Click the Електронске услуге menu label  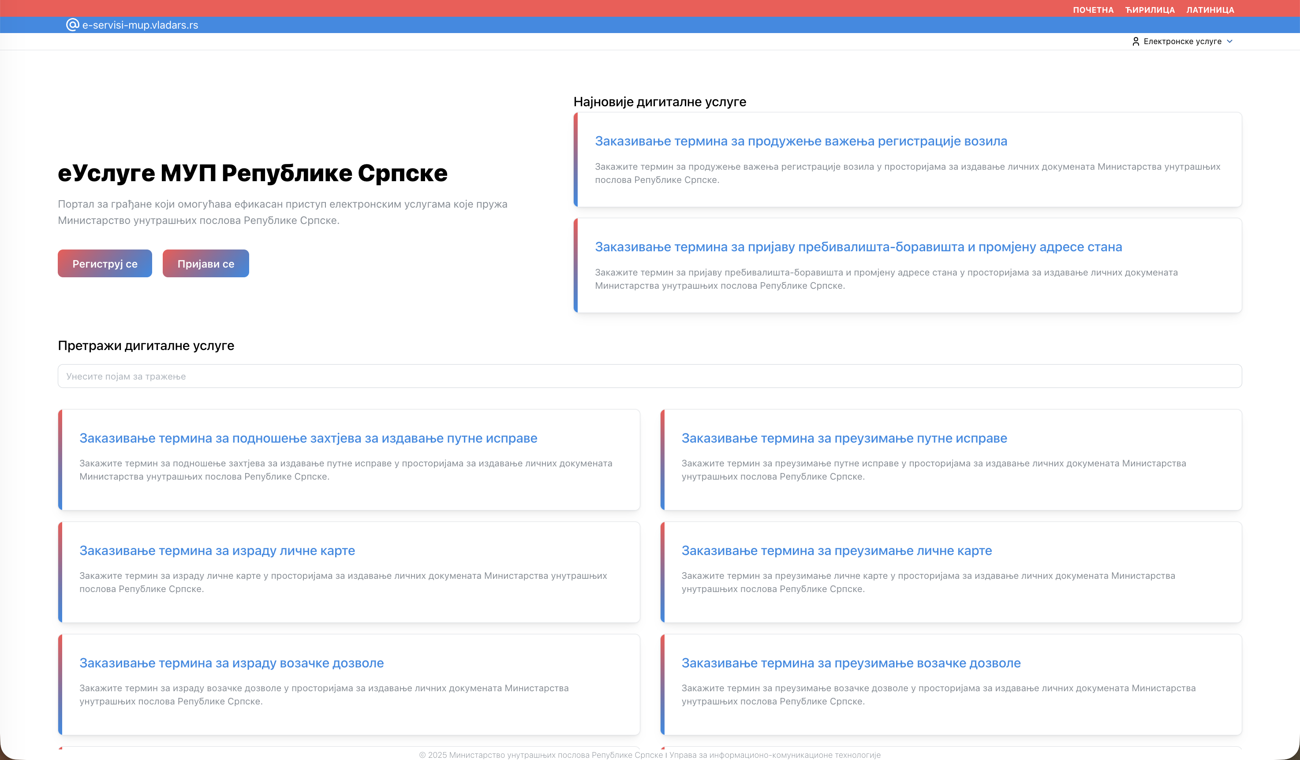(x=1182, y=41)
